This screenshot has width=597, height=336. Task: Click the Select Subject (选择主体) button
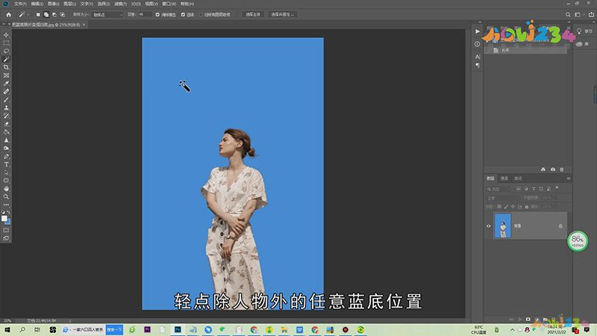252,14
